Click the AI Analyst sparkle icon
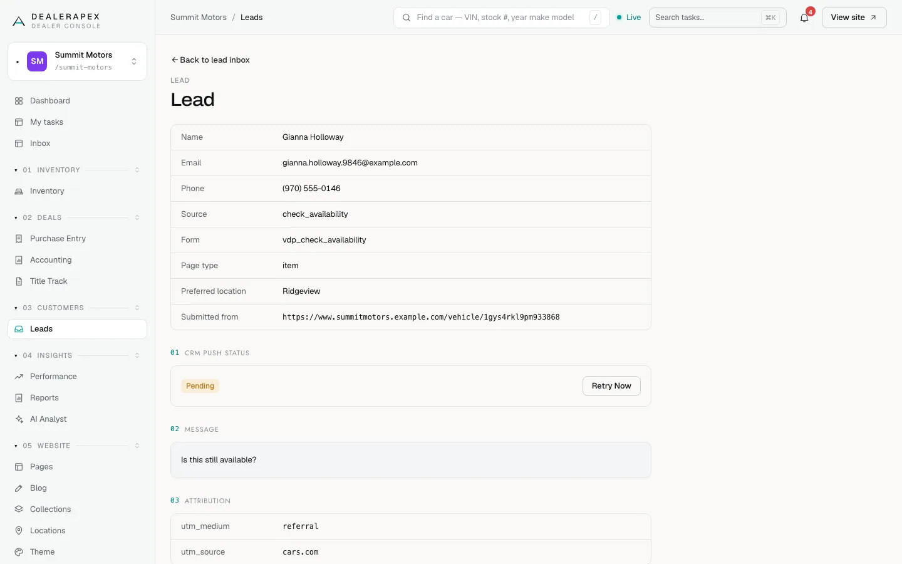902x564 pixels. [x=19, y=419]
